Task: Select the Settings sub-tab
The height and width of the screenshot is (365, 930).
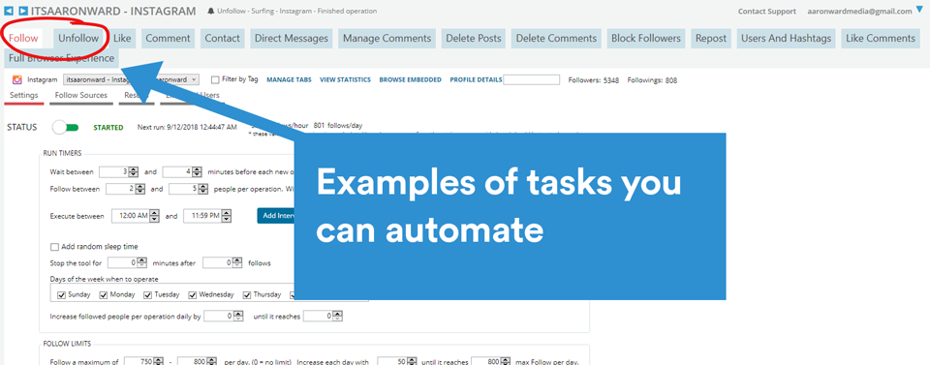Action: click(24, 96)
